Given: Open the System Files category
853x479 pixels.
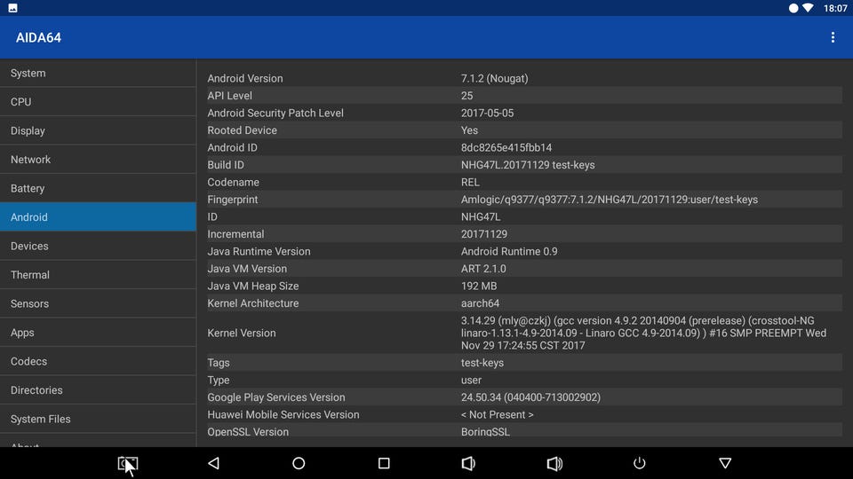Looking at the screenshot, I should (98, 418).
